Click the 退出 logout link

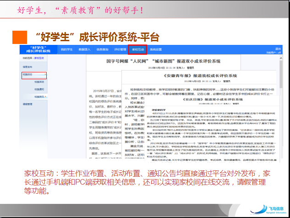(278, 49)
